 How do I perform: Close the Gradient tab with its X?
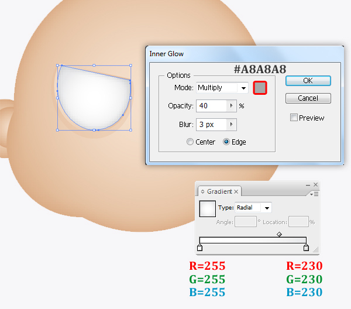pos(236,192)
